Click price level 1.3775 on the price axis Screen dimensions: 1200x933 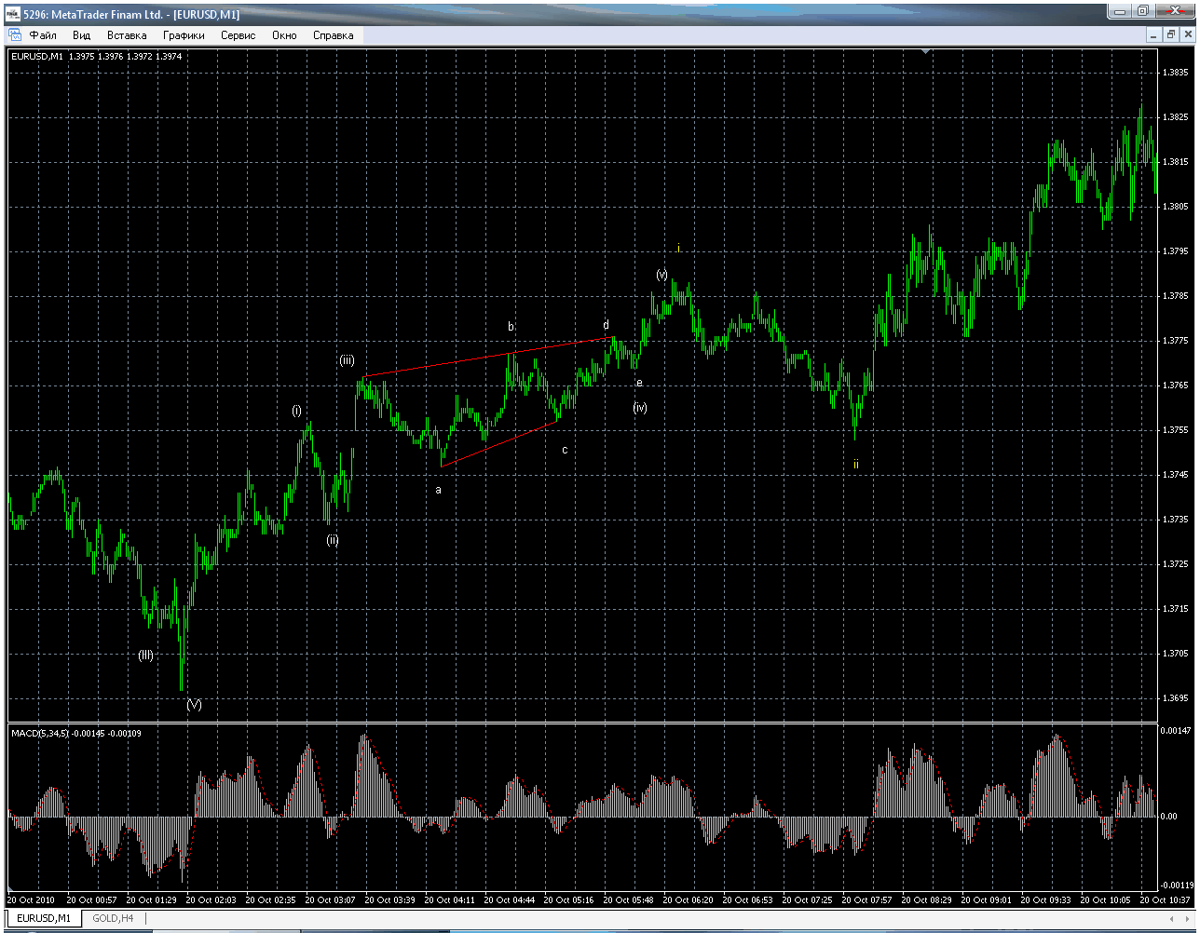coord(1177,341)
